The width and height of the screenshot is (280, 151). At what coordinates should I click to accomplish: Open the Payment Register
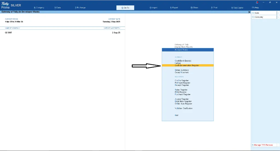(182, 83)
